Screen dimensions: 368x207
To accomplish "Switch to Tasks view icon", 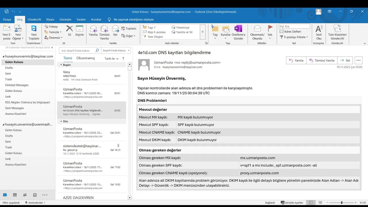I will tap(35, 195).
